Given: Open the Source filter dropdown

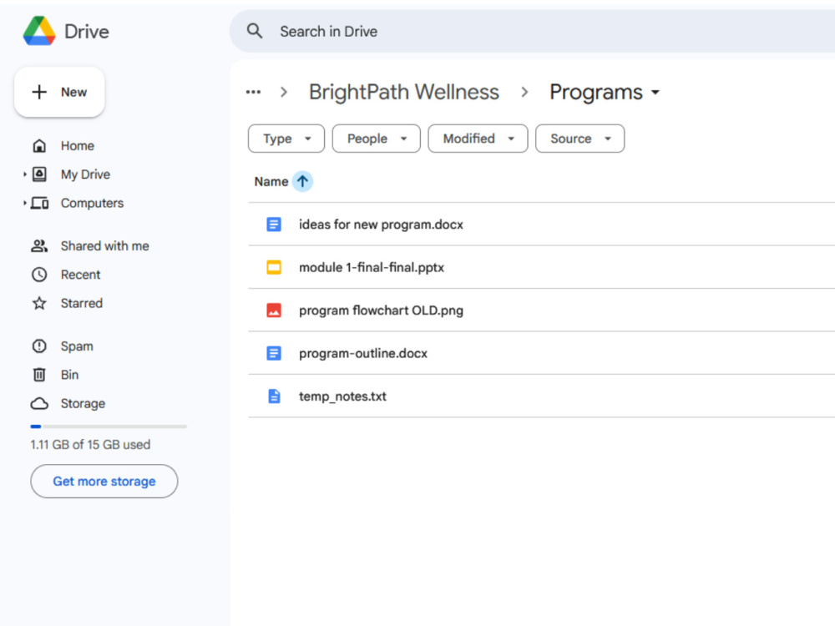Looking at the screenshot, I should tap(579, 139).
